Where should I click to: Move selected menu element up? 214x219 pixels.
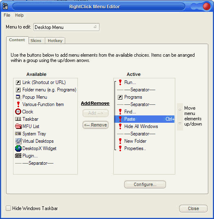(x=180, y=110)
